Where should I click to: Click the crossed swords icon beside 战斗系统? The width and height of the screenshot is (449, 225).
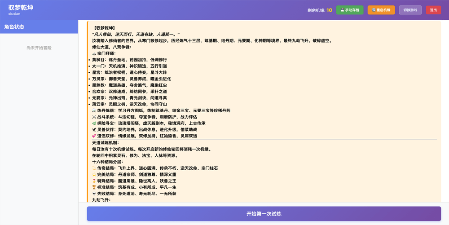click(94, 117)
